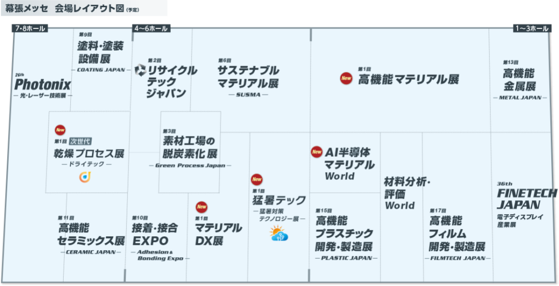Click the 素材工場の脱炭素化展 zone name
The width and height of the screenshot is (559, 286).
(190, 147)
